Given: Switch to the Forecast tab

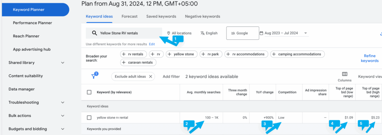Looking at the screenshot, I should pos(129,16).
